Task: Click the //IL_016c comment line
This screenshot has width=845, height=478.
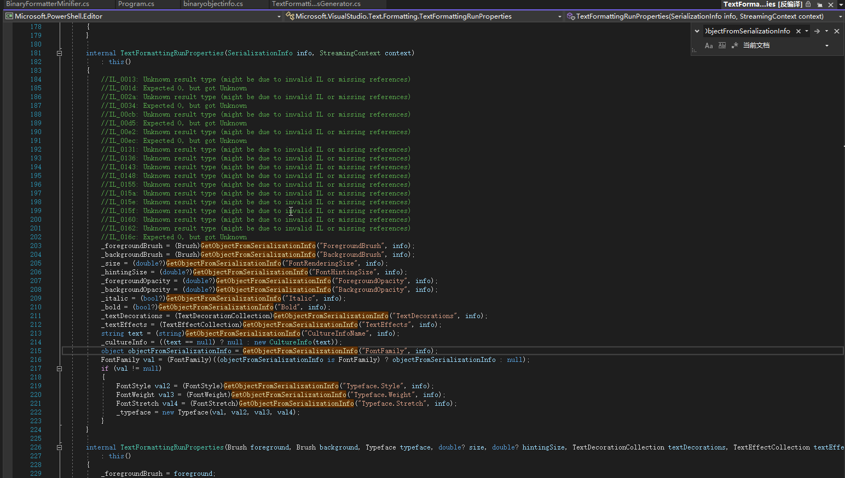Action: coord(174,237)
